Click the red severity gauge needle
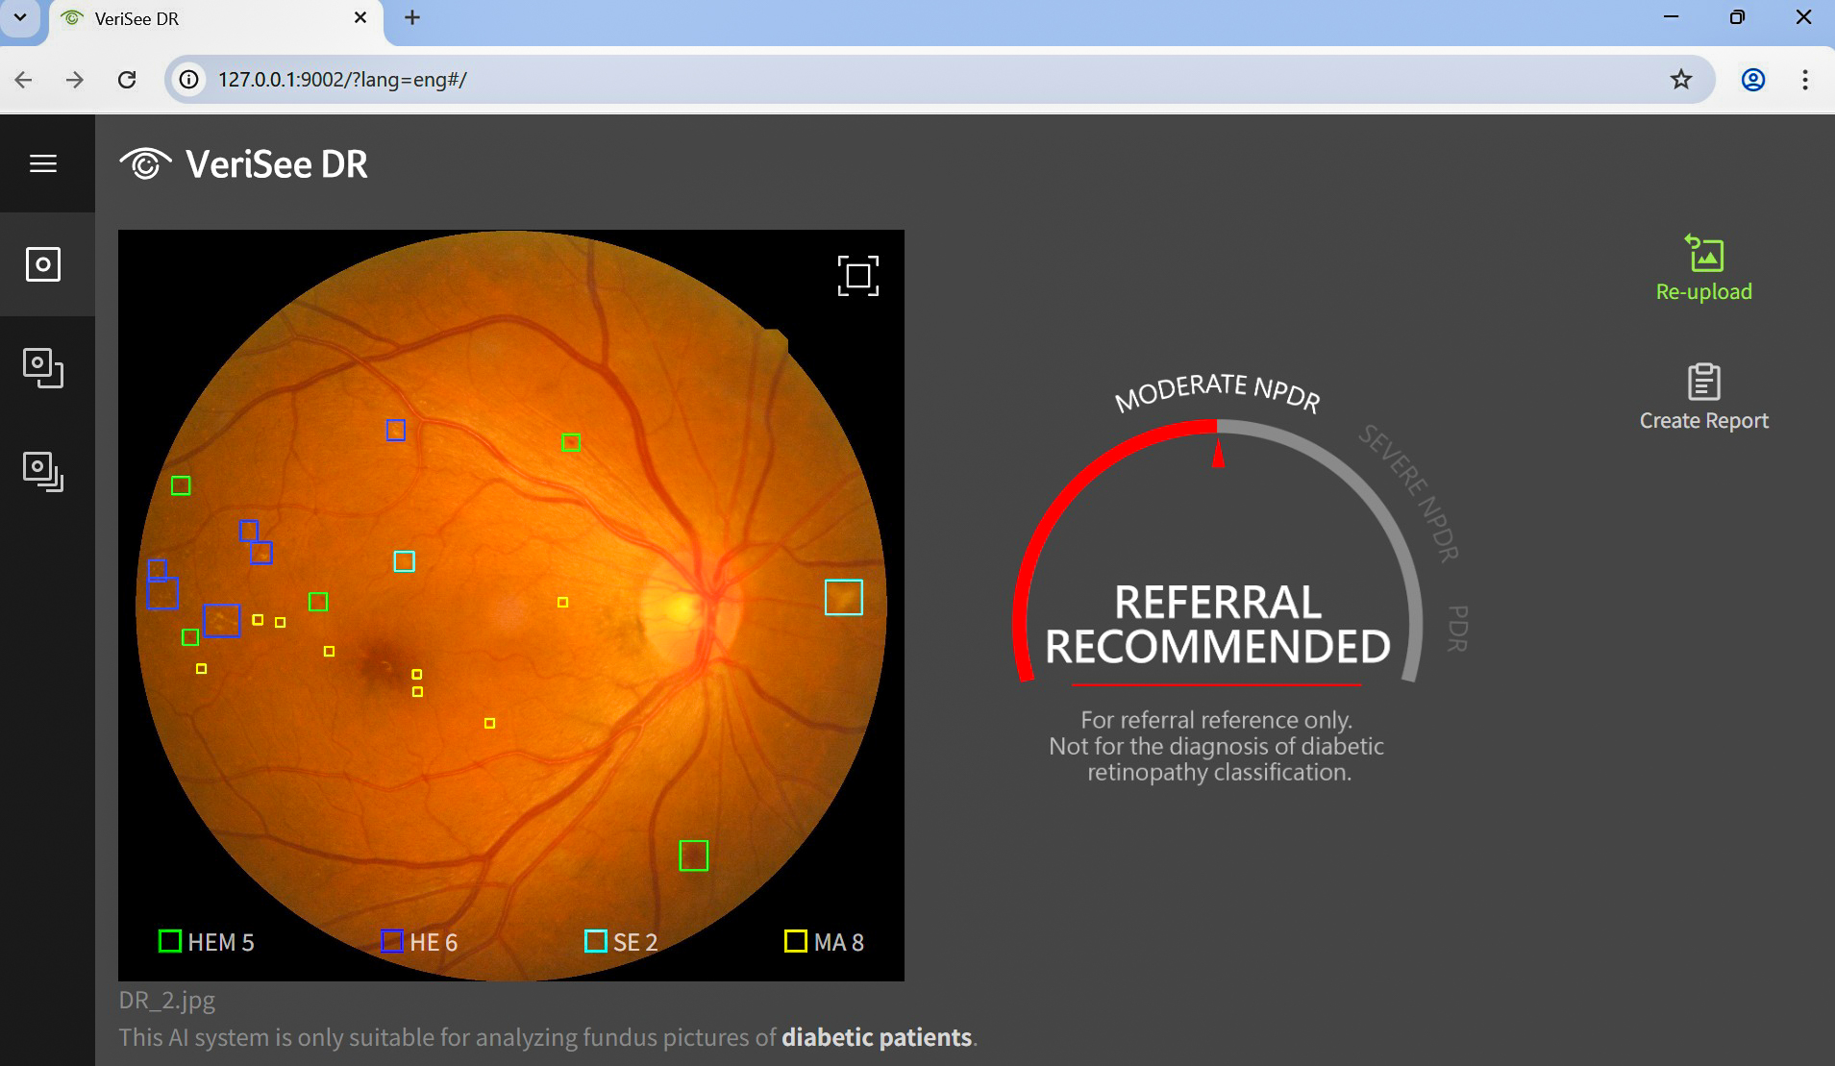 (x=1220, y=452)
